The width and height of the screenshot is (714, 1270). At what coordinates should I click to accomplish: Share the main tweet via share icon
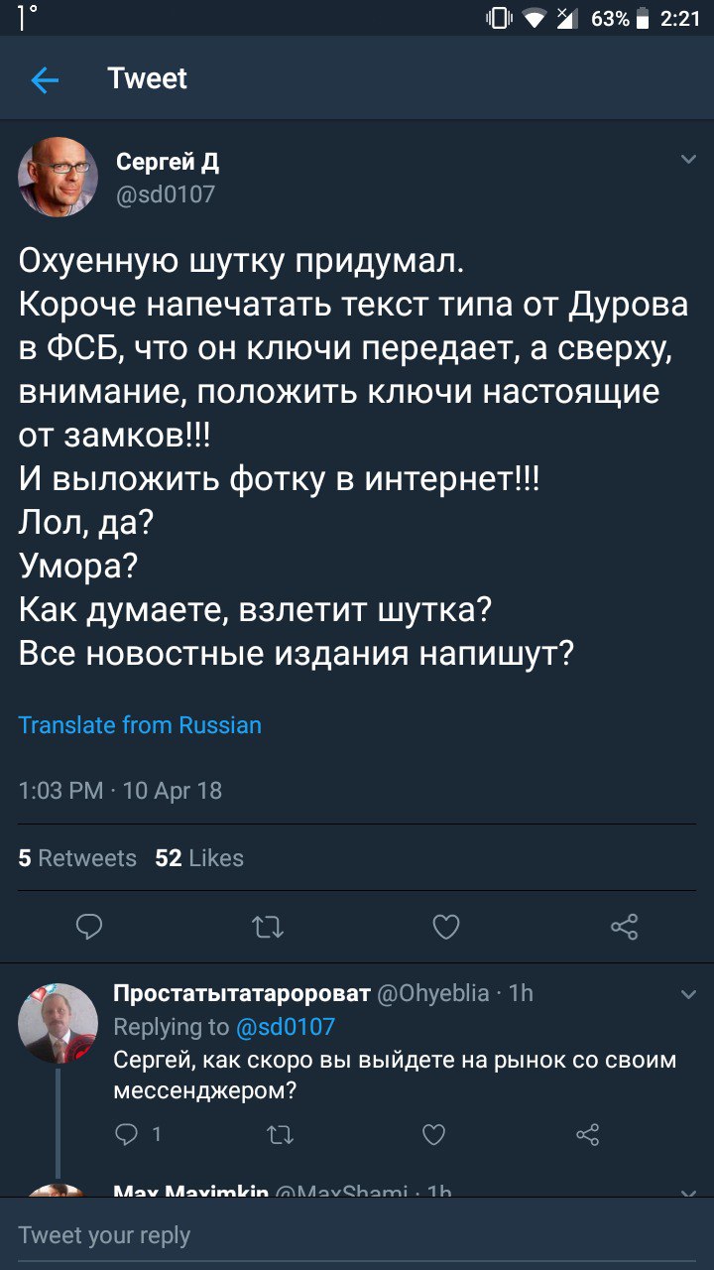pos(625,927)
